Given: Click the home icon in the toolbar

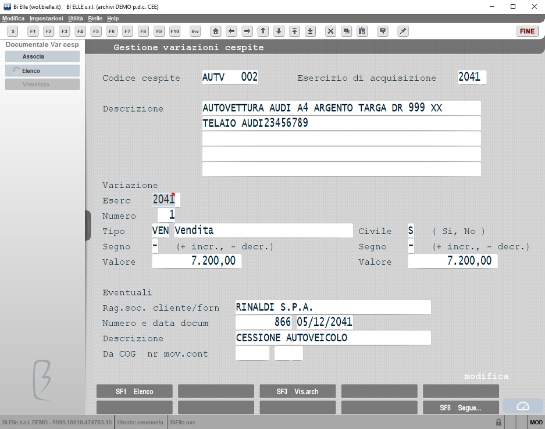Looking at the screenshot, I should coord(215,31).
